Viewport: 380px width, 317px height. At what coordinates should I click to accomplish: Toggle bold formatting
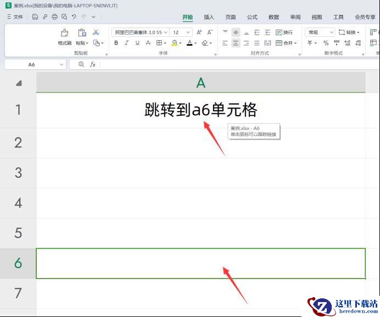click(x=116, y=43)
